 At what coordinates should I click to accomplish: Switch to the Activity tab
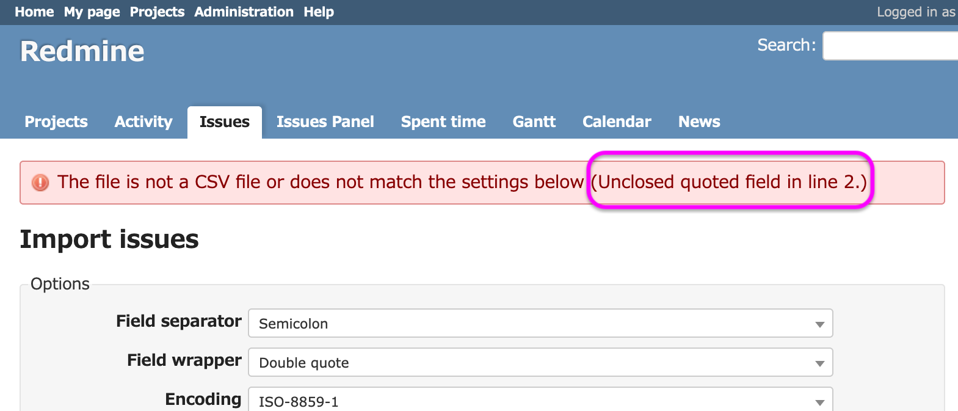click(143, 122)
